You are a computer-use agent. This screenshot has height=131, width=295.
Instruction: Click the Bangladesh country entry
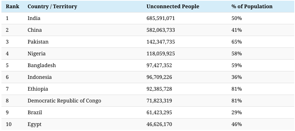click(42, 65)
